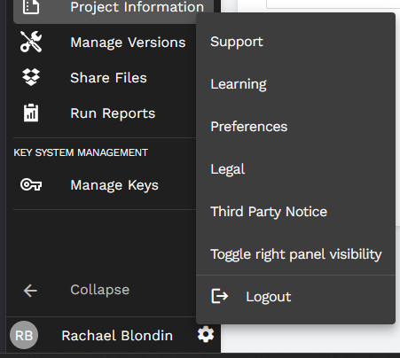The width and height of the screenshot is (400, 358).
Task: Click the Logout exit icon
Action: pos(220,296)
